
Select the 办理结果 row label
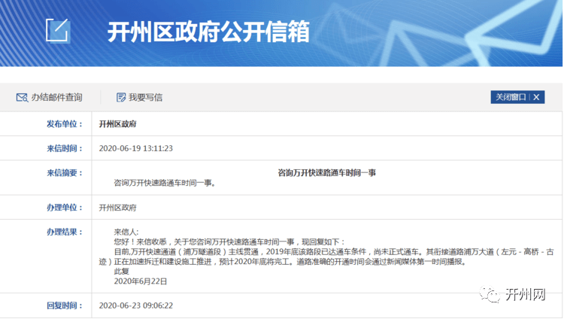pyautogui.click(x=64, y=231)
